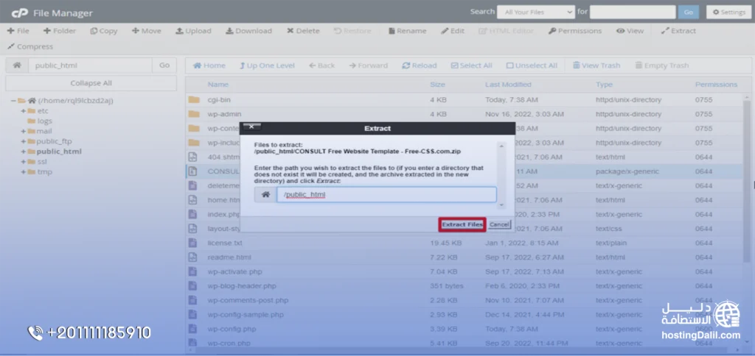Click the Extract Files button
The width and height of the screenshot is (755, 356).
pos(462,224)
